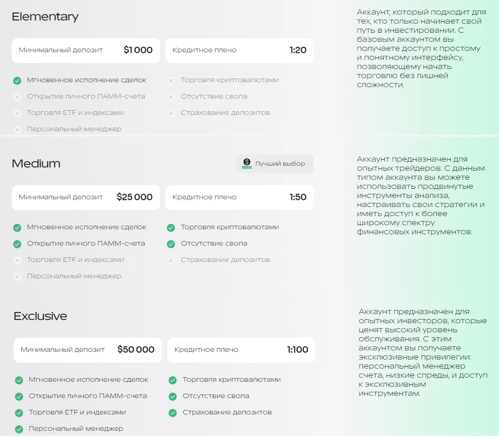Click green checkmark for Elementary Мгновенное исполнение сделок
Screen dimensions: 499x438
(17, 81)
